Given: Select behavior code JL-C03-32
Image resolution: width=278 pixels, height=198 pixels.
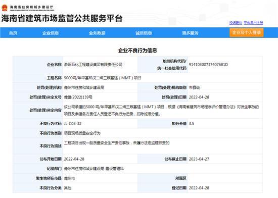Looking at the screenshot, I should pos(73,123).
